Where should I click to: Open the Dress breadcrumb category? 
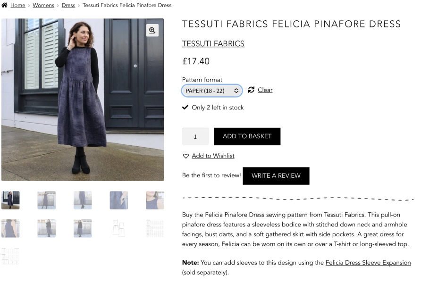pyautogui.click(x=68, y=5)
